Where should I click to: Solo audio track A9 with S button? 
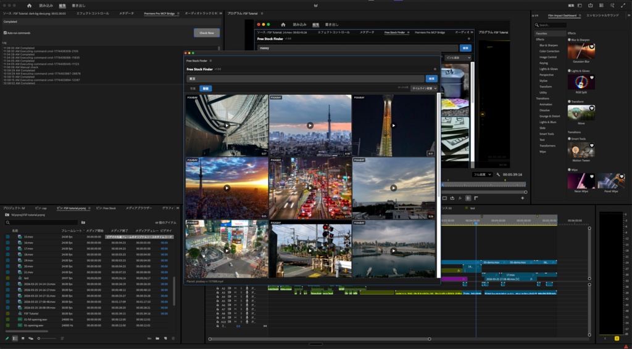241,318
